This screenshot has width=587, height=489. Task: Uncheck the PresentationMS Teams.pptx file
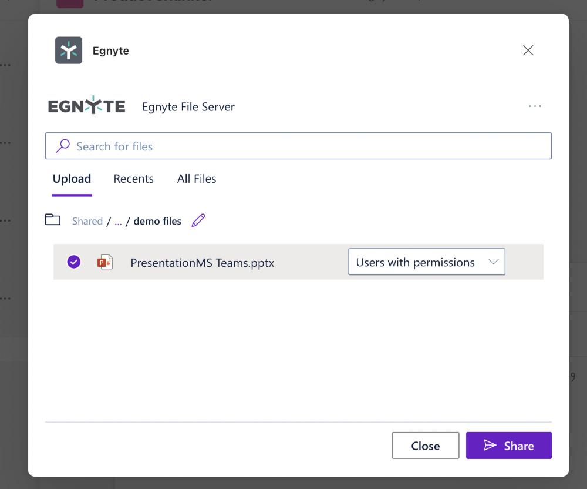pyautogui.click(x=74, y=262)
